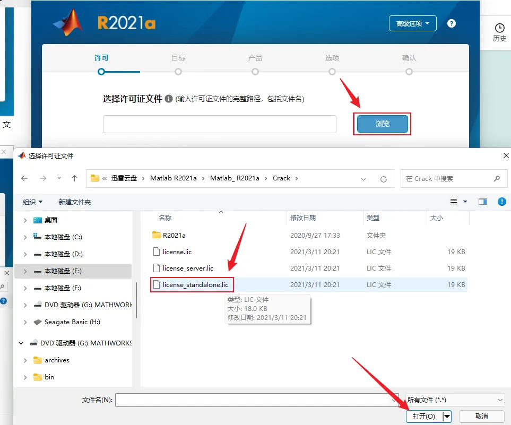Image resolution: width=511 pixels, height=425 pixels.
Task: Select the R2021a folder
Action: (174, 235)
